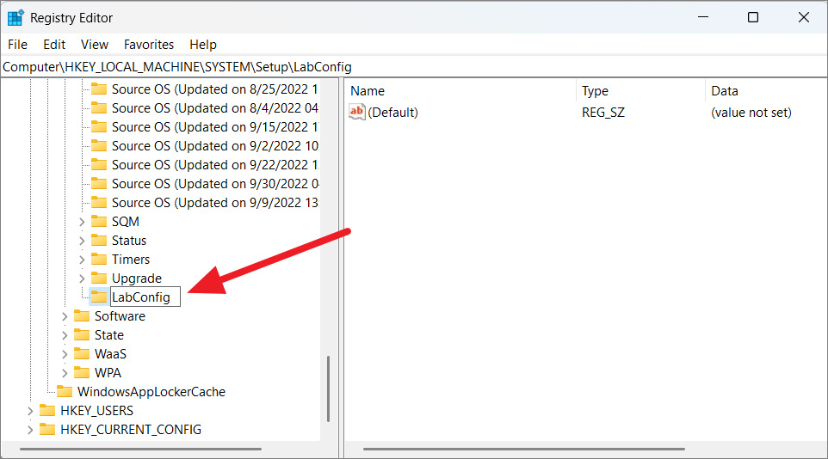Select the folder icon of Source OS 8/25/2022

pyautogui.click(x=99, y=89)
